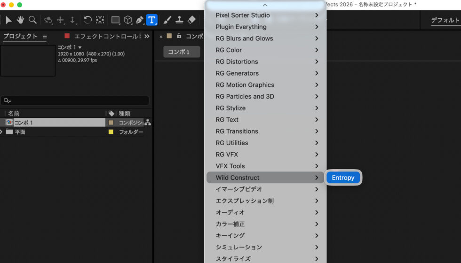This screenshot has width=461, height=263.
Task: Open the RG VFX submenu
Action: (x=266, y=155)
